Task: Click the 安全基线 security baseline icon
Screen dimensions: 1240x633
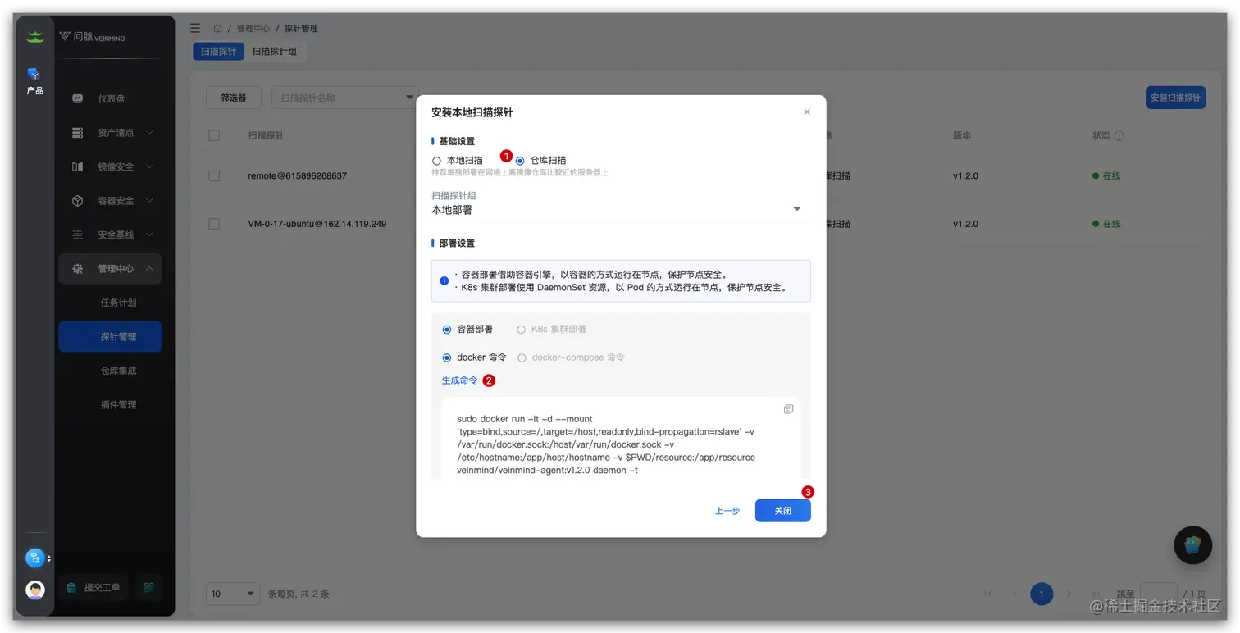Action: [78, 235]
